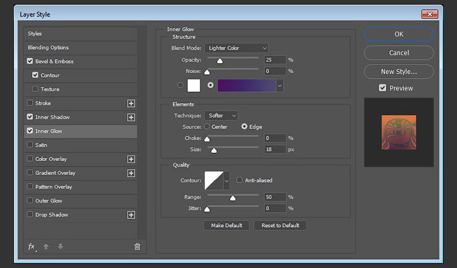Open Blending Options section

point(81,48)
